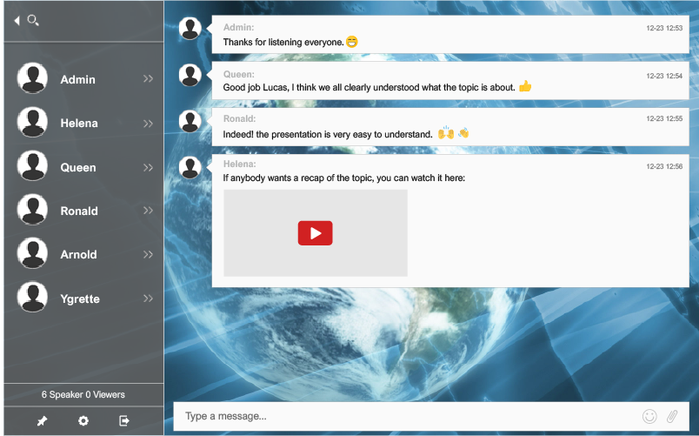The height and width of the screenshot is (436, 699).
Task: Collapse sidebar with the back arrow
Action: 17,20
